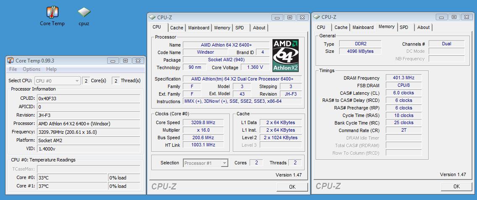Image resolution: width=477 pixels, height=200 pixels.
Task: Click the DRAM Frequency value 401.3 MHz
Action: 404,78
